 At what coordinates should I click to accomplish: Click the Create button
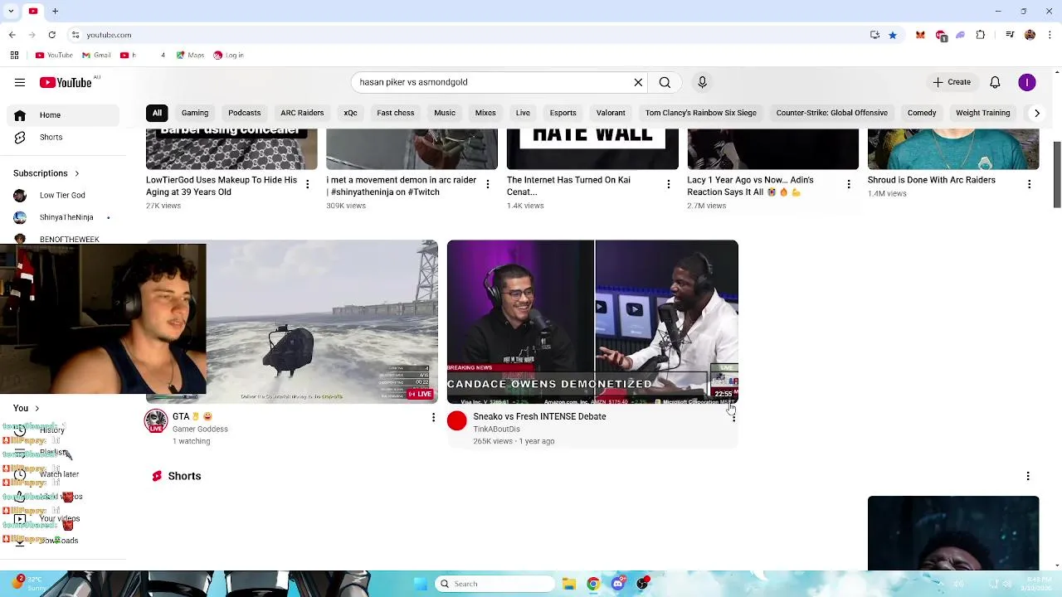[952, 82]
